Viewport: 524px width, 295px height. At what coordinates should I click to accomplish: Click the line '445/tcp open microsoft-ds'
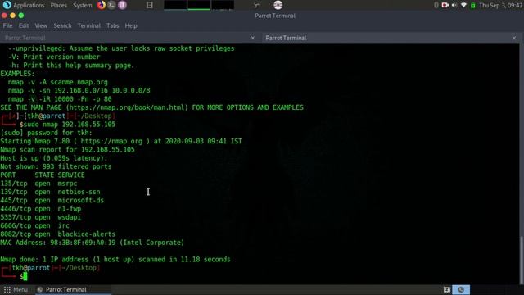(52, 200)
